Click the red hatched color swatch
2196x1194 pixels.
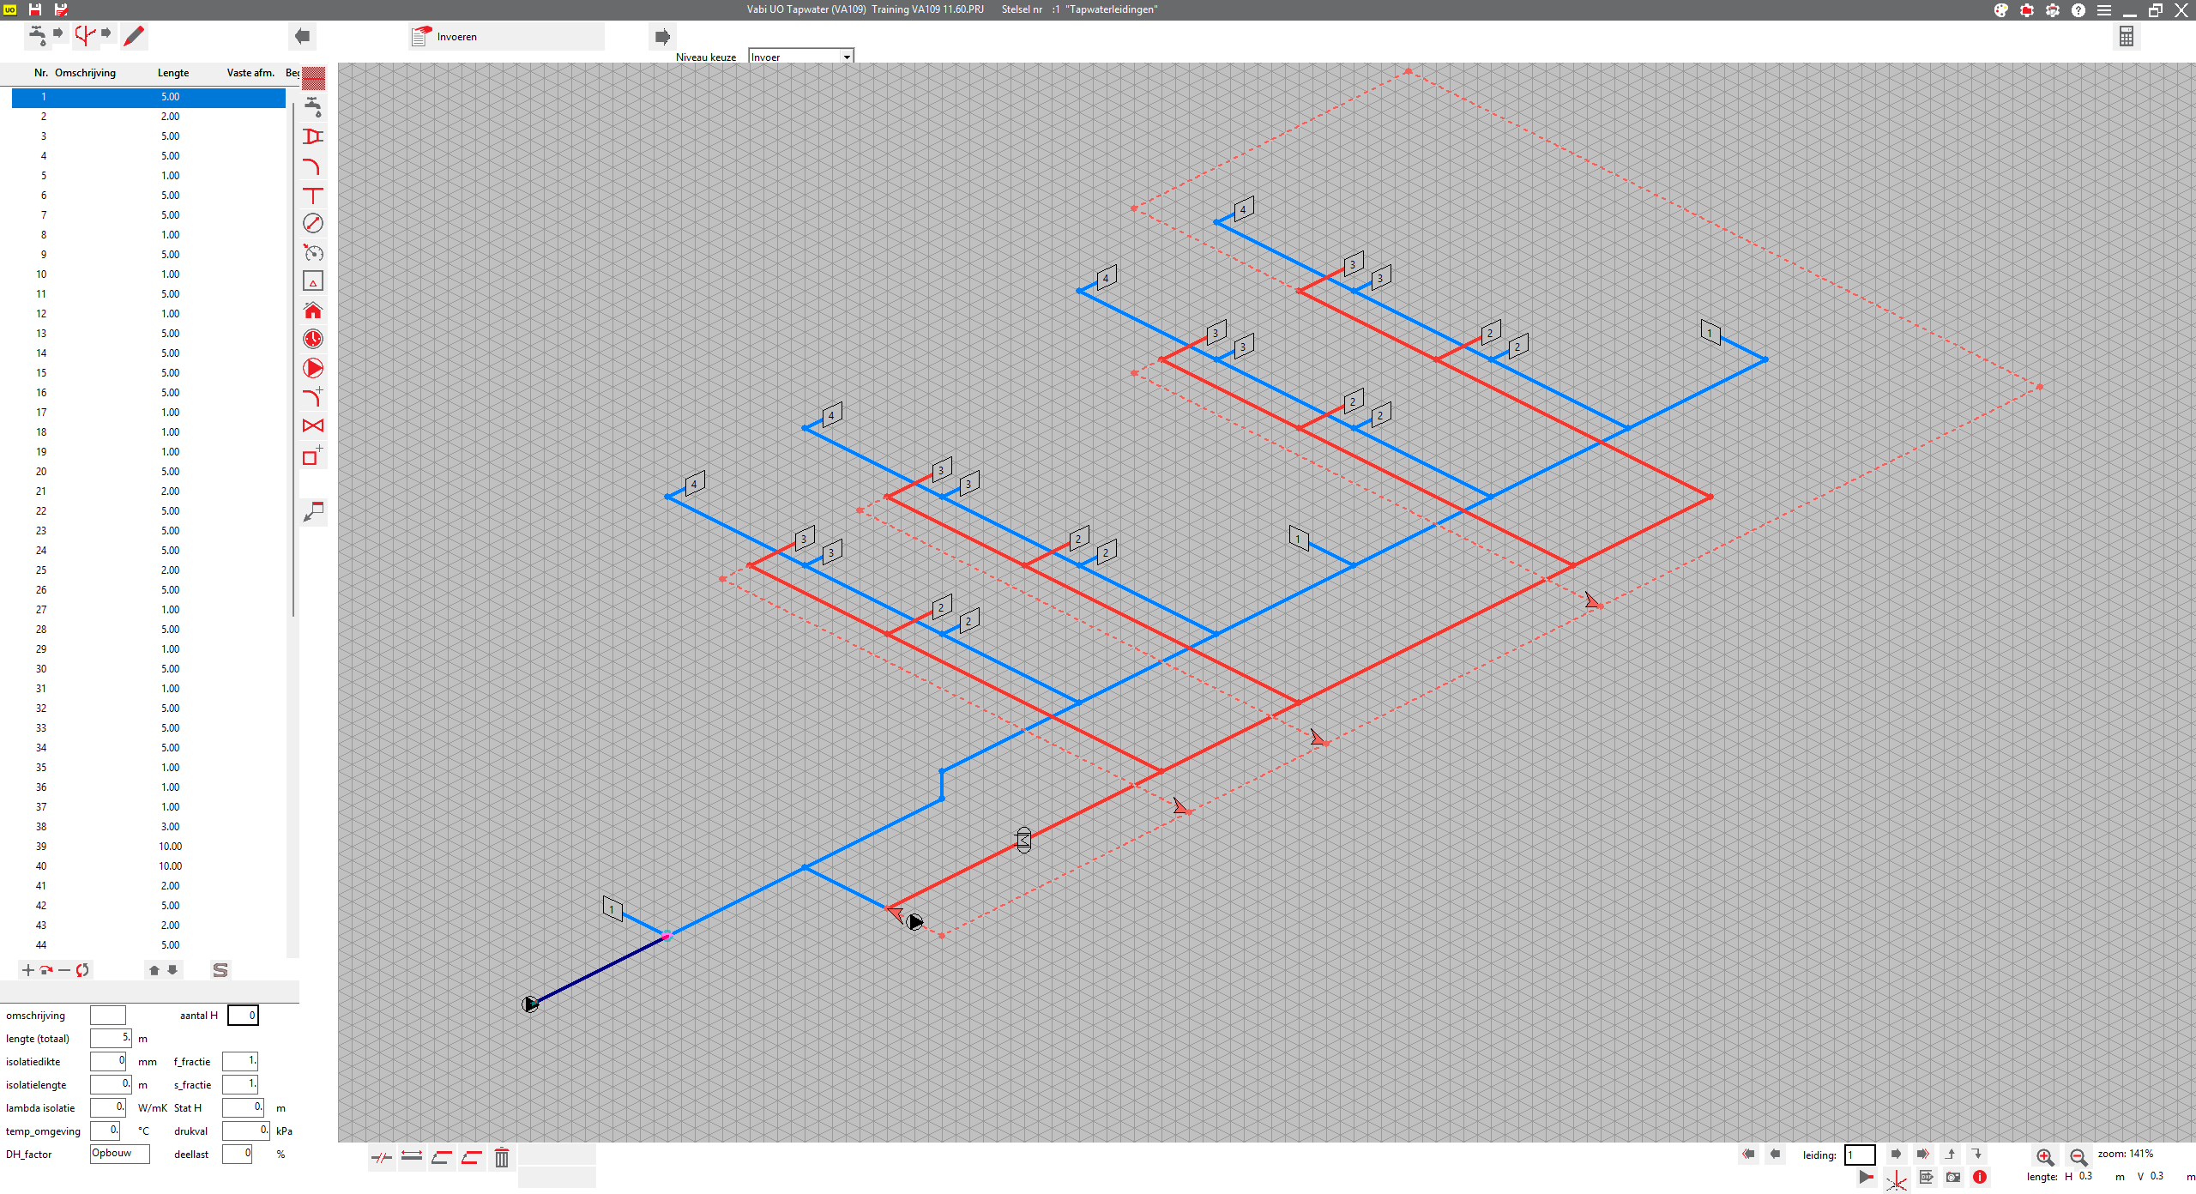313,79
